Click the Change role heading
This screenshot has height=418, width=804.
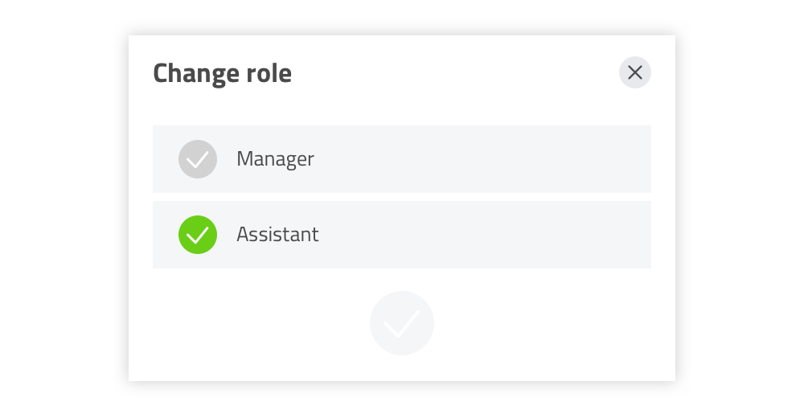pyautogui.click(x=222, y=73)
